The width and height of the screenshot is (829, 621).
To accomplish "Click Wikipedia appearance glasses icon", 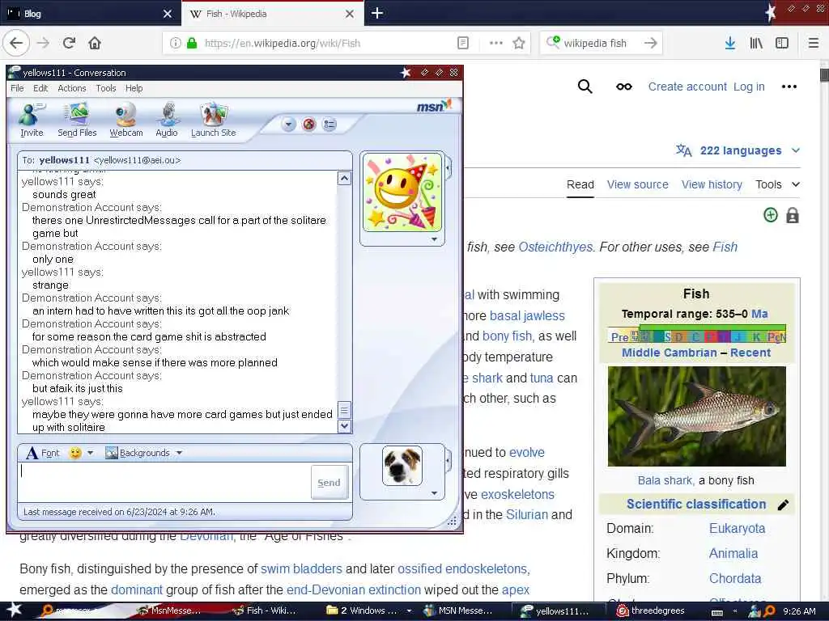I will [624, 87].
